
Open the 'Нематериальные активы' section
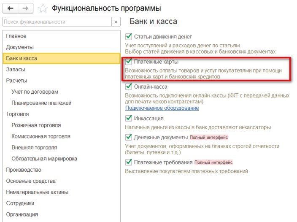[x=62, y=192]
